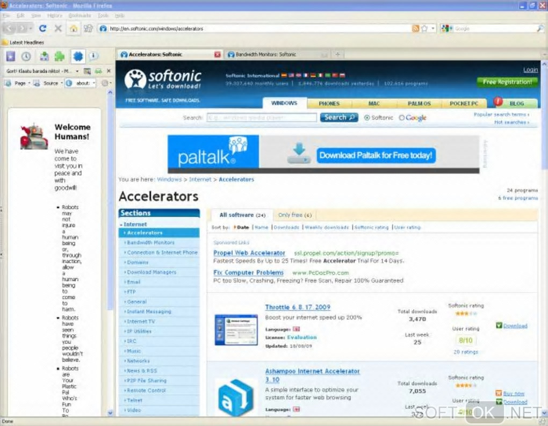Click the main page scrollbar up arrow
This screenshot has height=426, width=548.
pyautogui.click(x=544, y=64)
